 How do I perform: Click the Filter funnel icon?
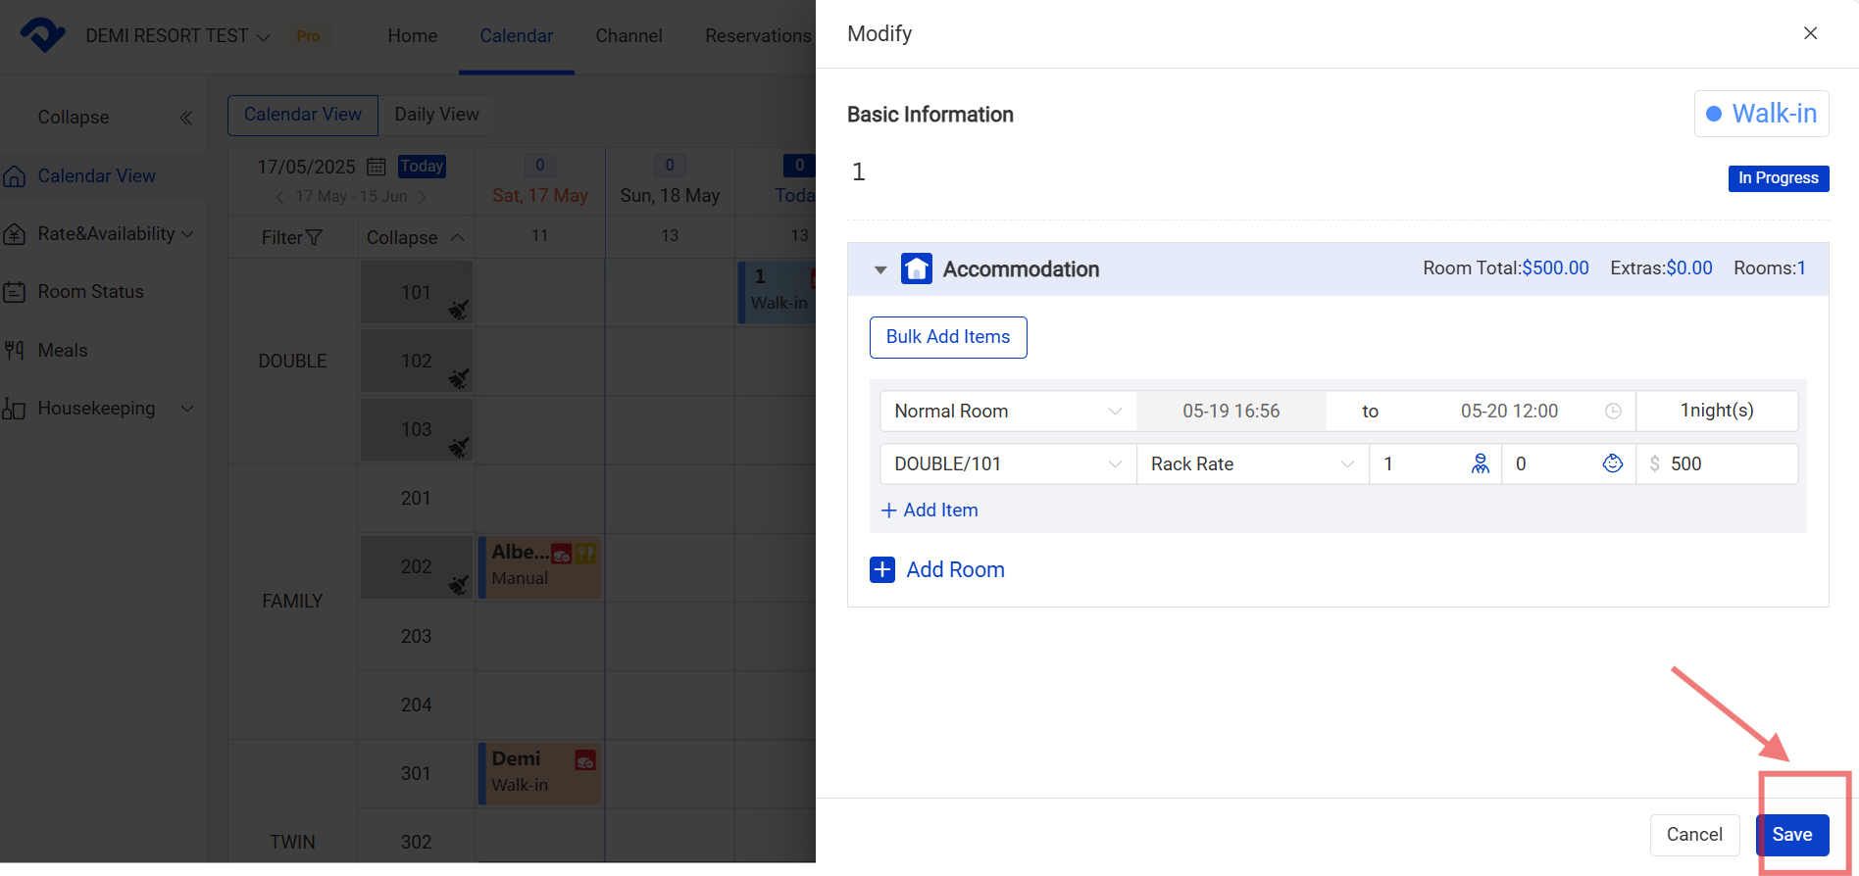[x=314, y=238]
